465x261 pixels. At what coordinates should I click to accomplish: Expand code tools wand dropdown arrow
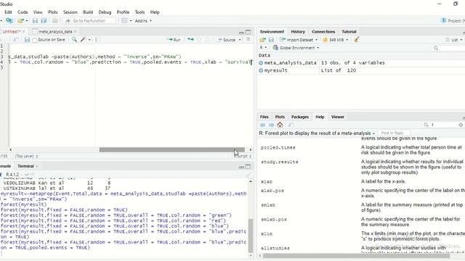(x=89, y=40)
